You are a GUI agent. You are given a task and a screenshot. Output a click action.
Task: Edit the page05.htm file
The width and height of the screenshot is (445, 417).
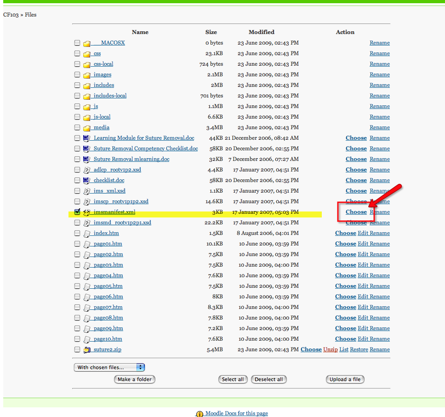[x=363, y=286]
